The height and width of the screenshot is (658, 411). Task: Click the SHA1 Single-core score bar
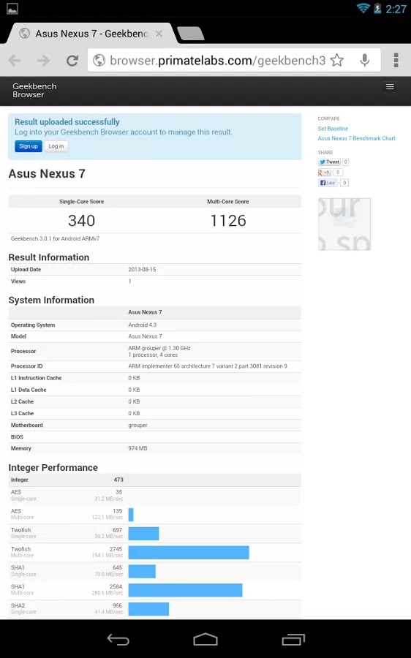tap(142, 571)
